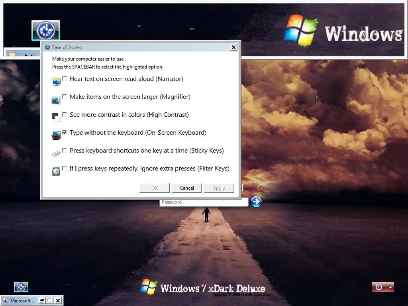Turn on the High Contrast checkbox
The width and height of the screenshot is (408, 306).
click(x=65, y=114)
